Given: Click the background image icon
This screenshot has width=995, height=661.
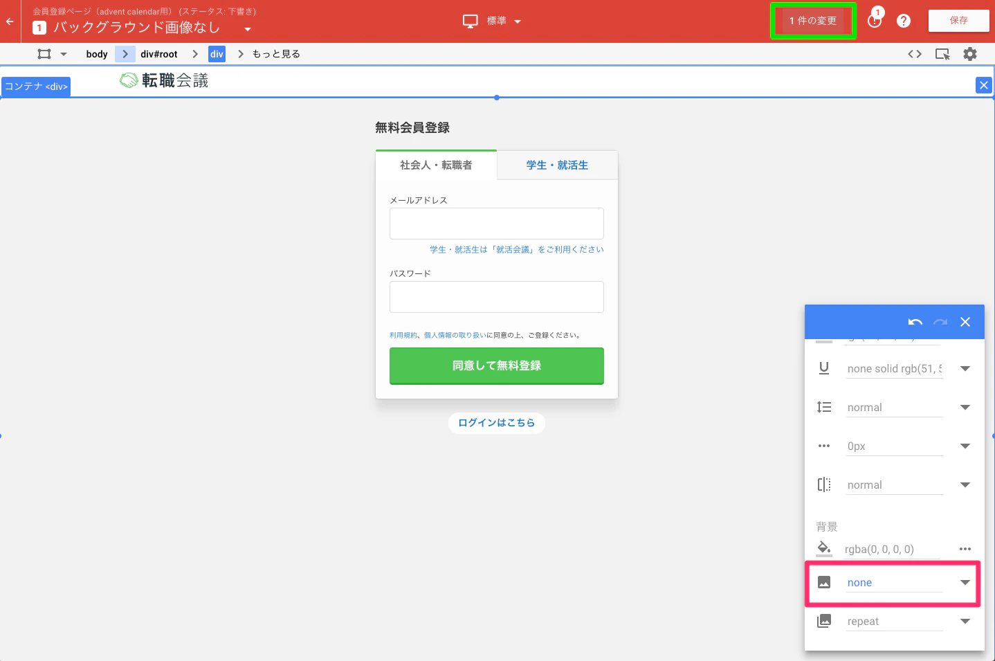Looking at the screenshot, I should 824,582.
